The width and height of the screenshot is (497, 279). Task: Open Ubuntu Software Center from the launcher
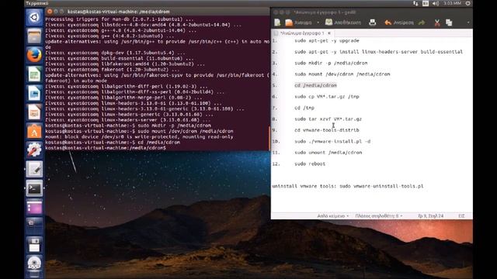pyautogui.click(x=34, y=131)
